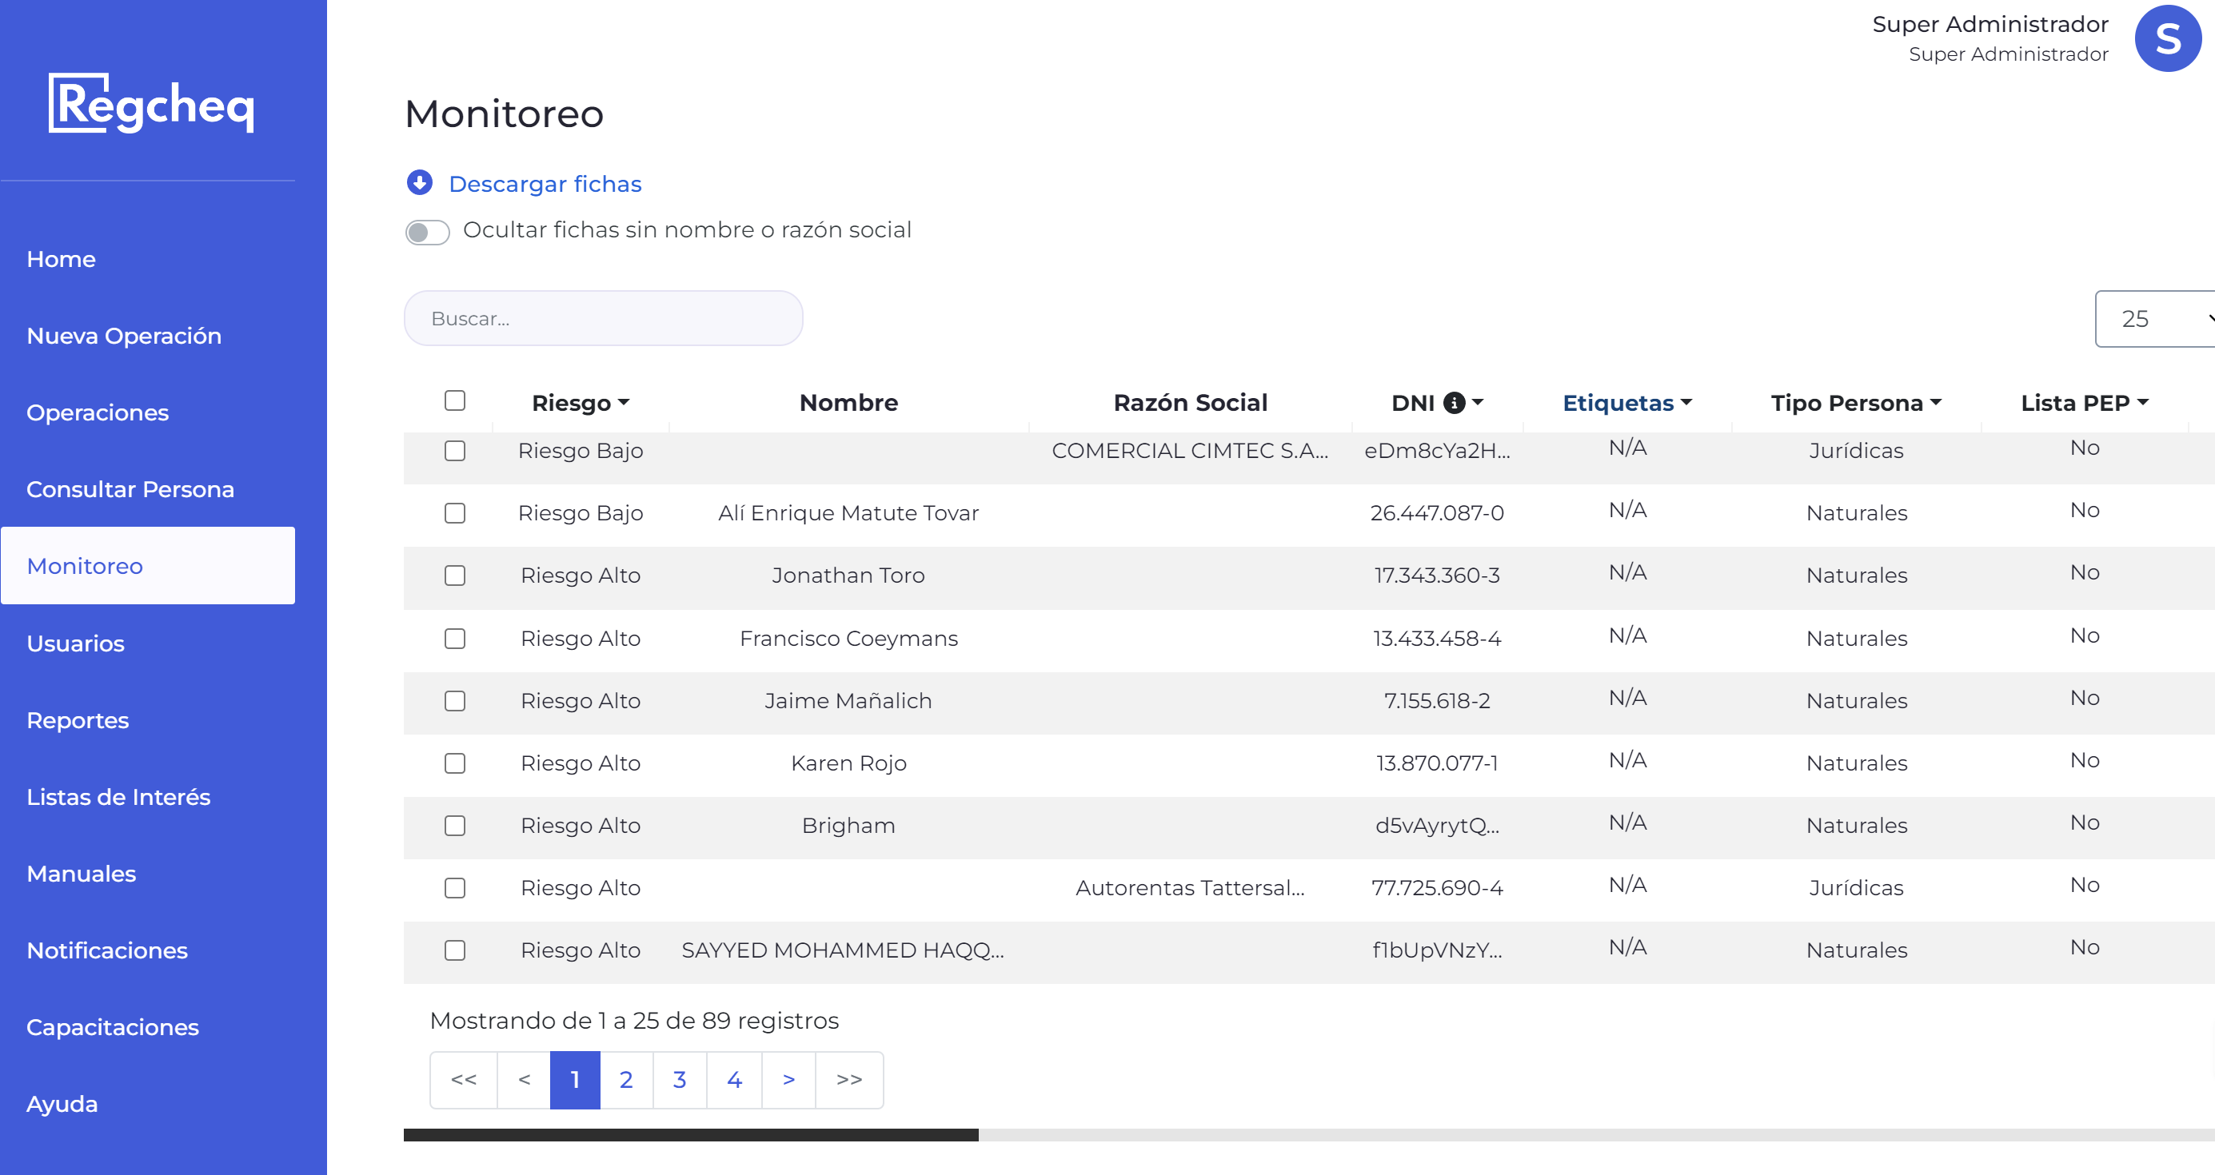Viewport: 2215px width, 1175px height.
Task: Jump to last page >> button
Action: point(849,1080)
